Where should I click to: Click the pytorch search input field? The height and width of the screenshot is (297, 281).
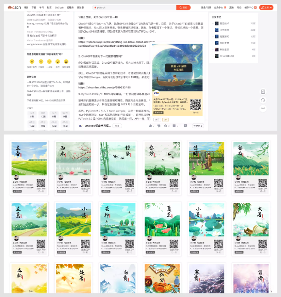point(134,8)
